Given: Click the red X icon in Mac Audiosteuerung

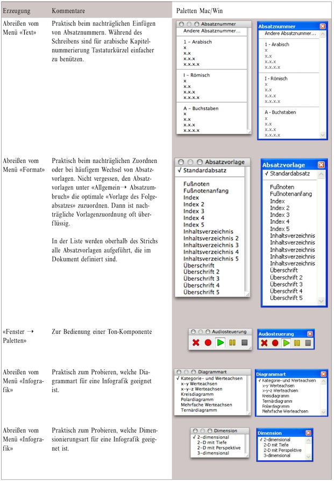Looking at the screenshot, I should tap(196, 342).
